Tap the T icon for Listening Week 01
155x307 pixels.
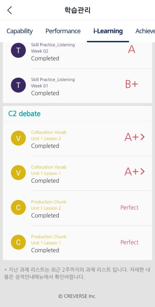(18, 85)
